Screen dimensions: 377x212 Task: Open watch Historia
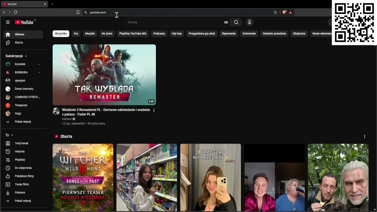23,152
